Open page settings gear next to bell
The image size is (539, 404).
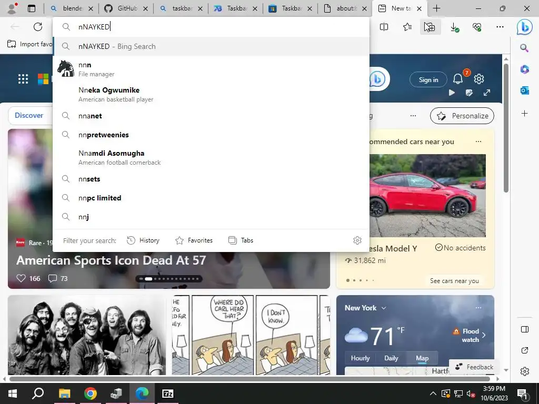[479, 79]
